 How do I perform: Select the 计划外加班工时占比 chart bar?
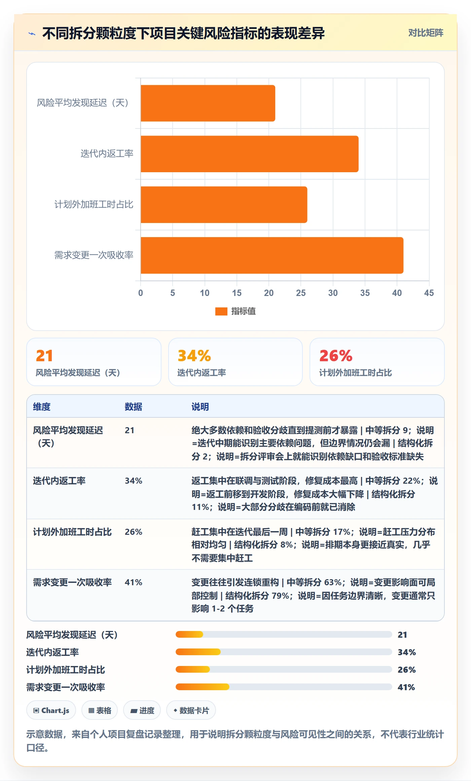click(x=224, y=205)
